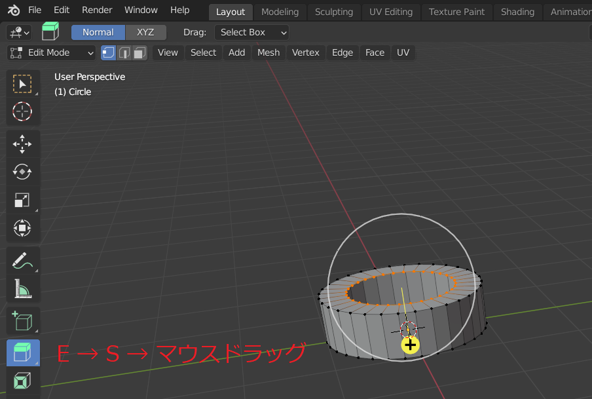This screenshot has height=399, width=592.
Task: Open the Select menu in viewport header
Action: pyautogui.click(x=203, y=53)
